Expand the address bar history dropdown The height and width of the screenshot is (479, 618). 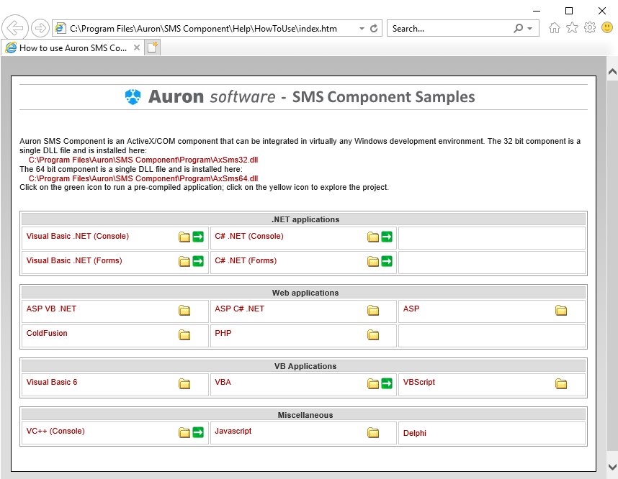point(362,29)
